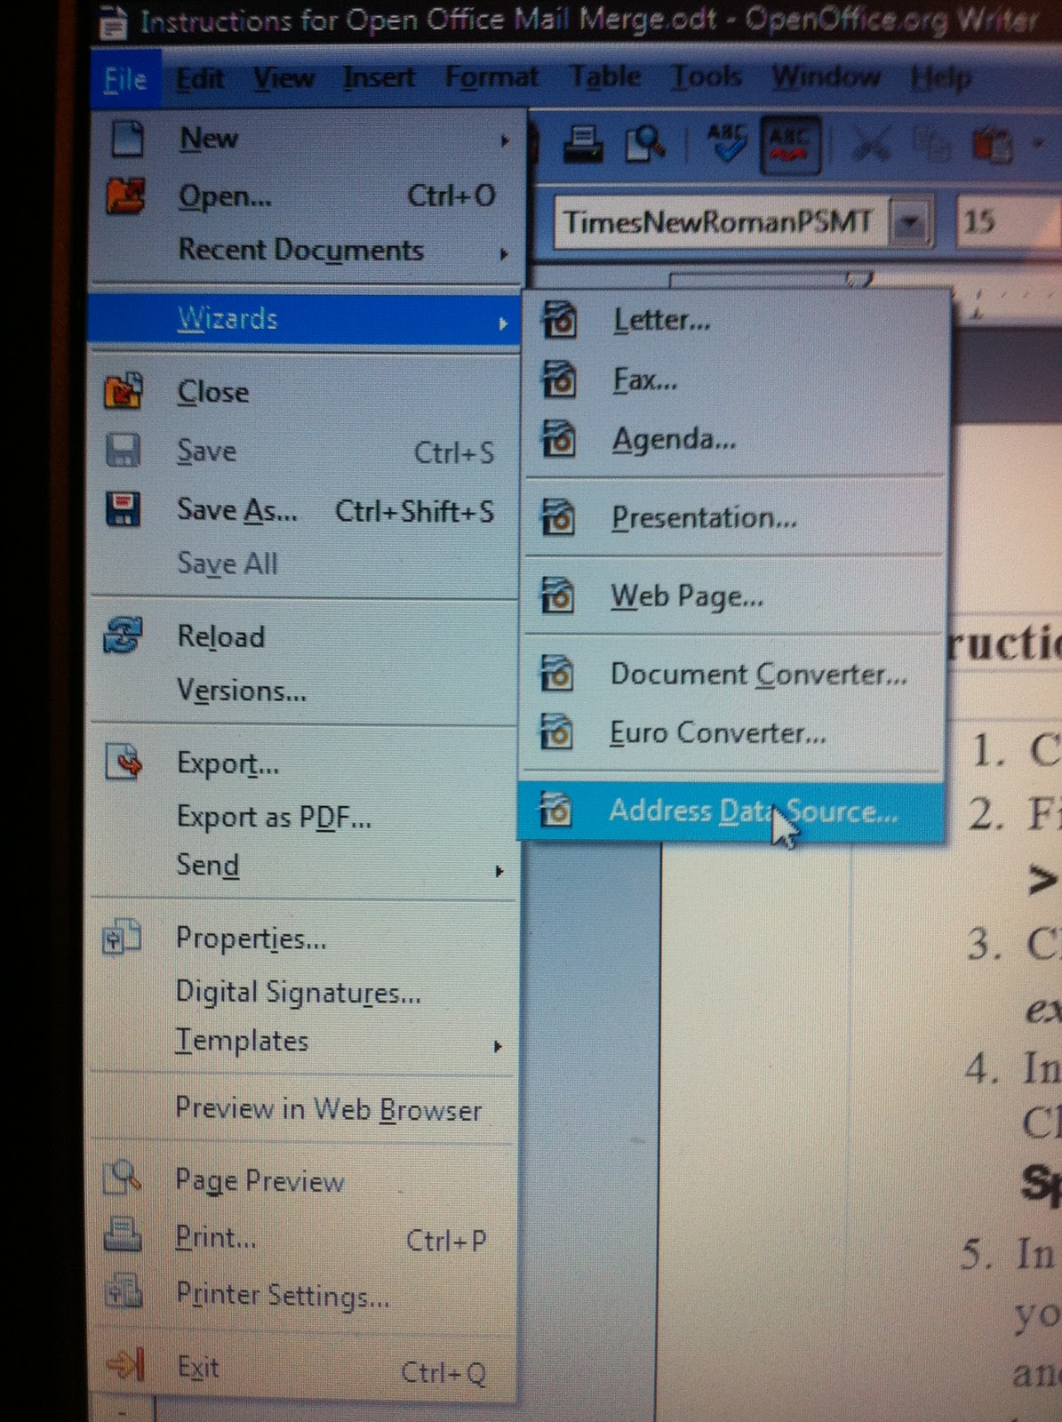Click the Save floppy disk icon
Viewport: 1062px width, 1422px height.
pos(123,451)
